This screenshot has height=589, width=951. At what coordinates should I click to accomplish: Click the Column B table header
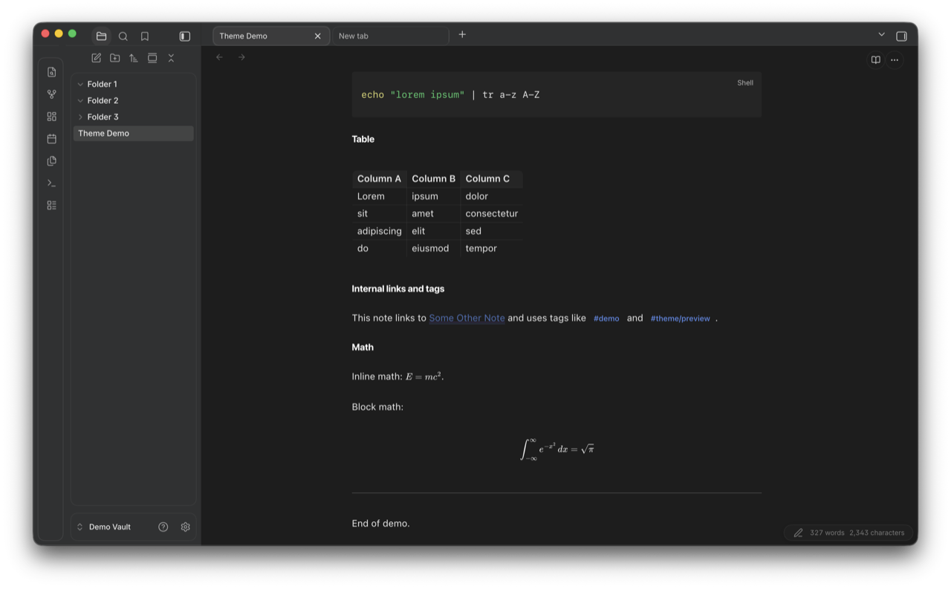pos(434,179)
